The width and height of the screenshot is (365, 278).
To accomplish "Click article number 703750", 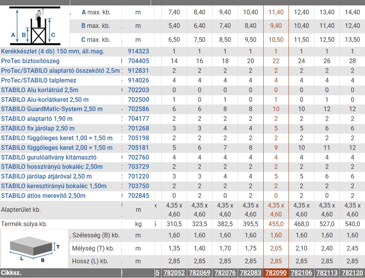I will click(139, 186).
